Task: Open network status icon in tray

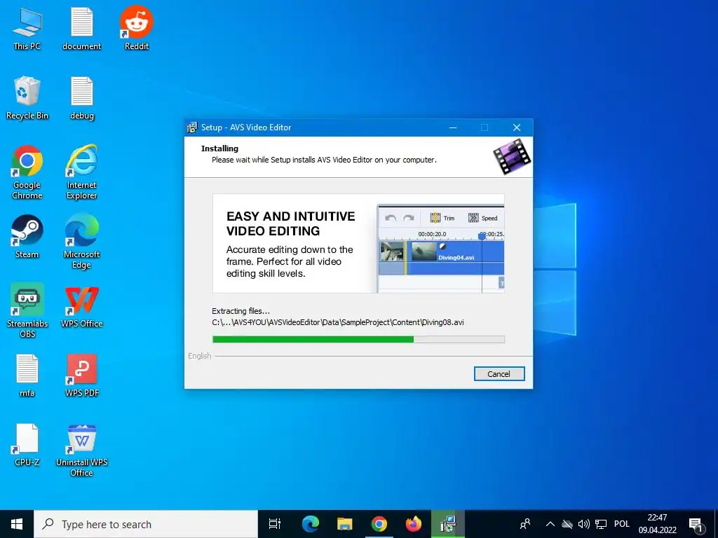Action: click(601, 524)
